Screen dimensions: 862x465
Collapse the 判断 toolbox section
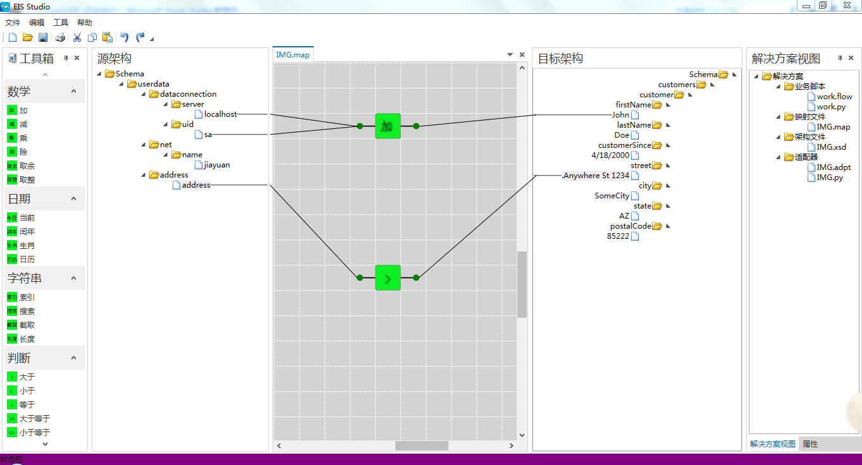tap(73, 358)
